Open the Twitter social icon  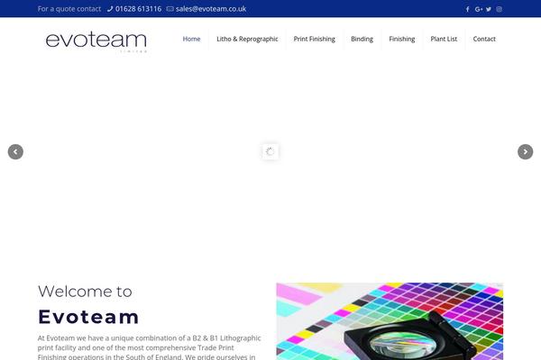489,9
